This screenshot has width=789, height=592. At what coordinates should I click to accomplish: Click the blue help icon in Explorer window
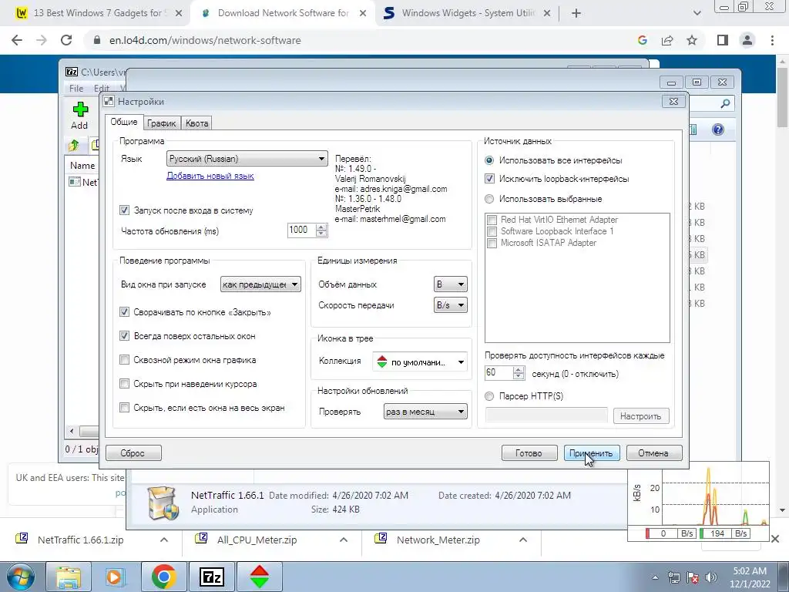pos(718,129)
